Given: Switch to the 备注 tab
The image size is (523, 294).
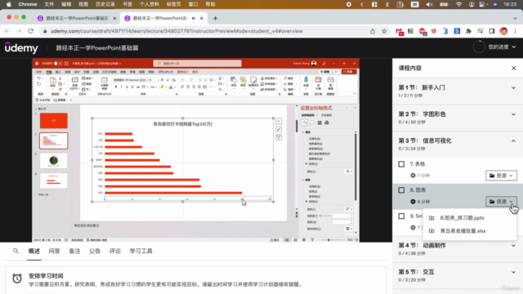Looking at the screenshot, I should coord(74,251).
